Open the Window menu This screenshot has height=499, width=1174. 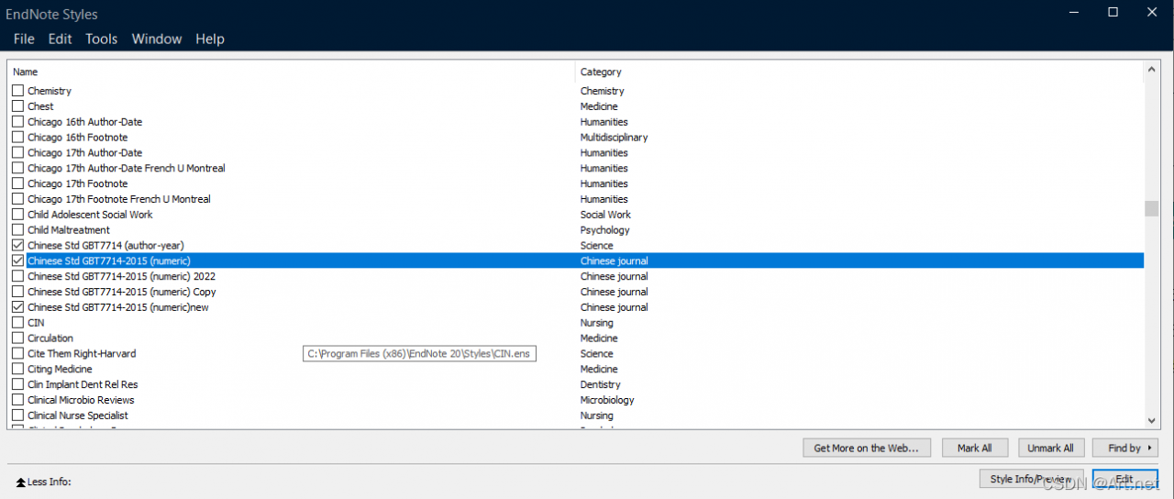point(157,39)
